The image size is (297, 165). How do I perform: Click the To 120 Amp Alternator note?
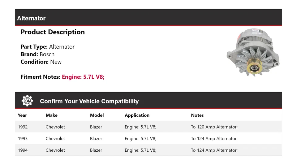(214, 127)
